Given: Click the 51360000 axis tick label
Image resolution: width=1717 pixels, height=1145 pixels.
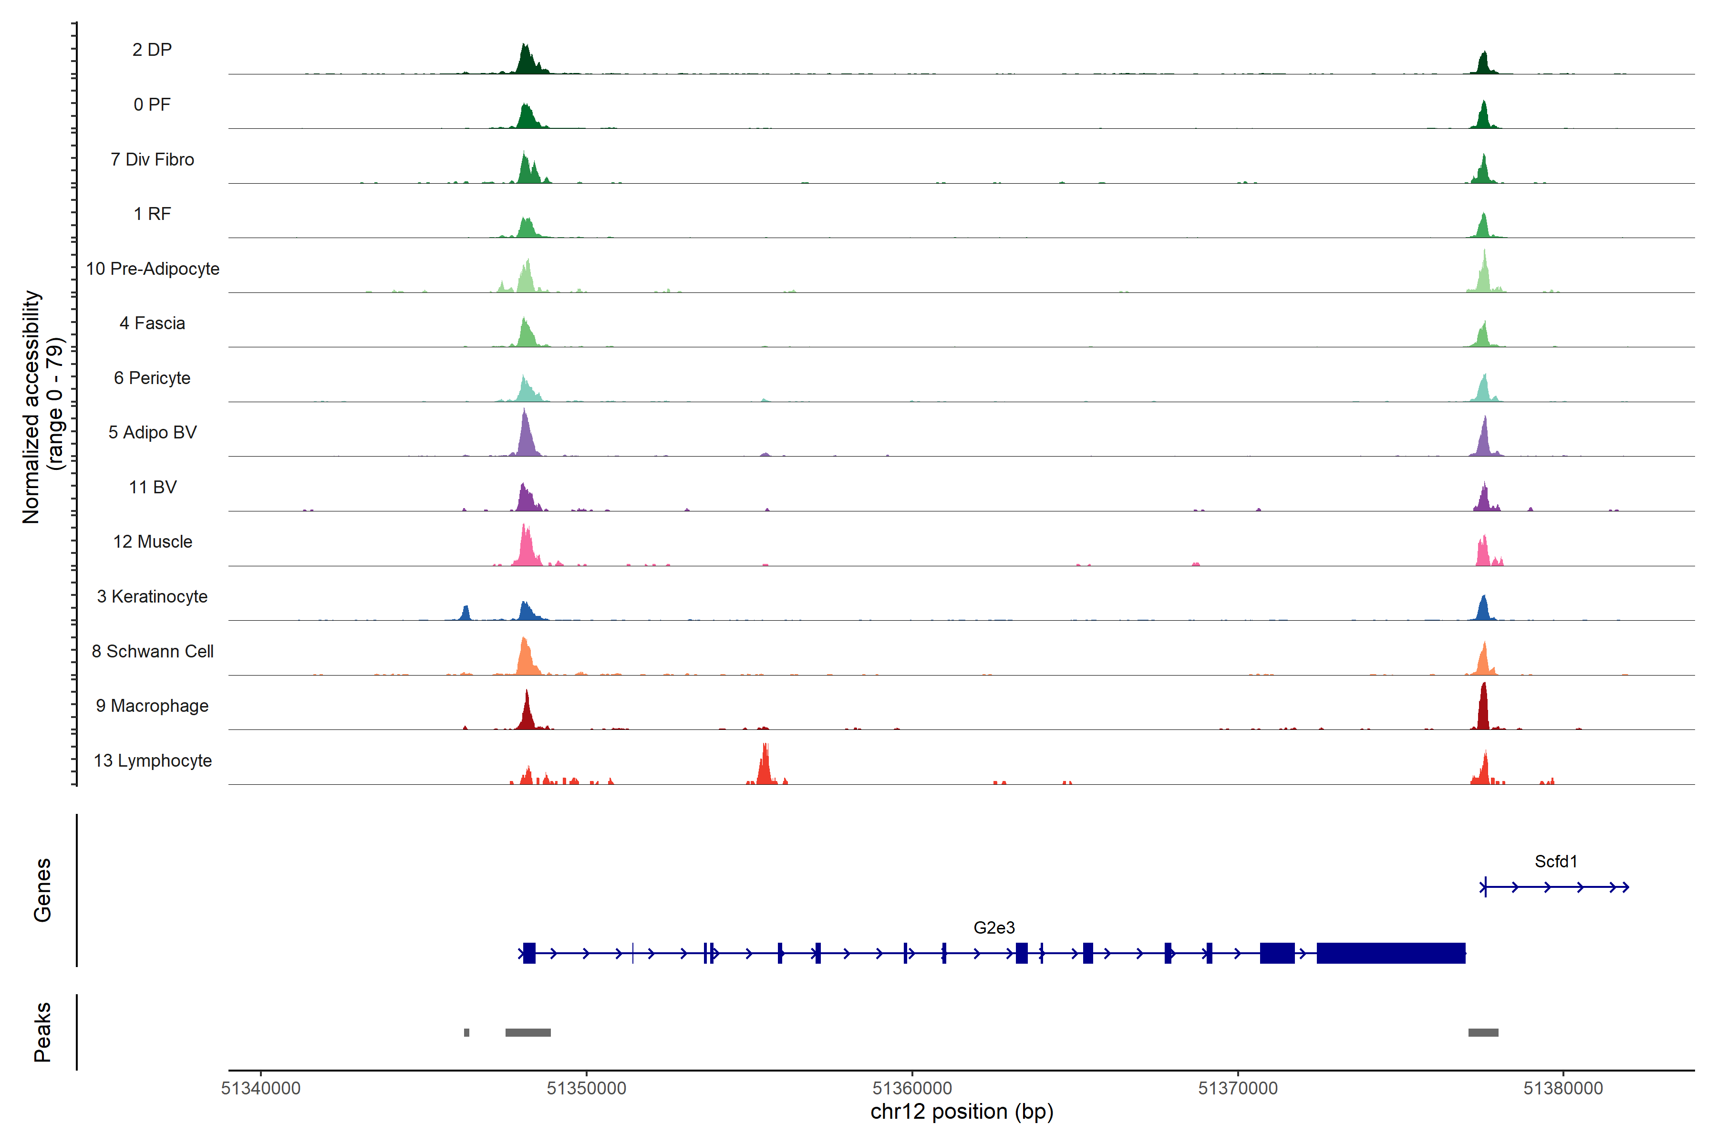Looking at the screenshot, I should click(912, 1088).
